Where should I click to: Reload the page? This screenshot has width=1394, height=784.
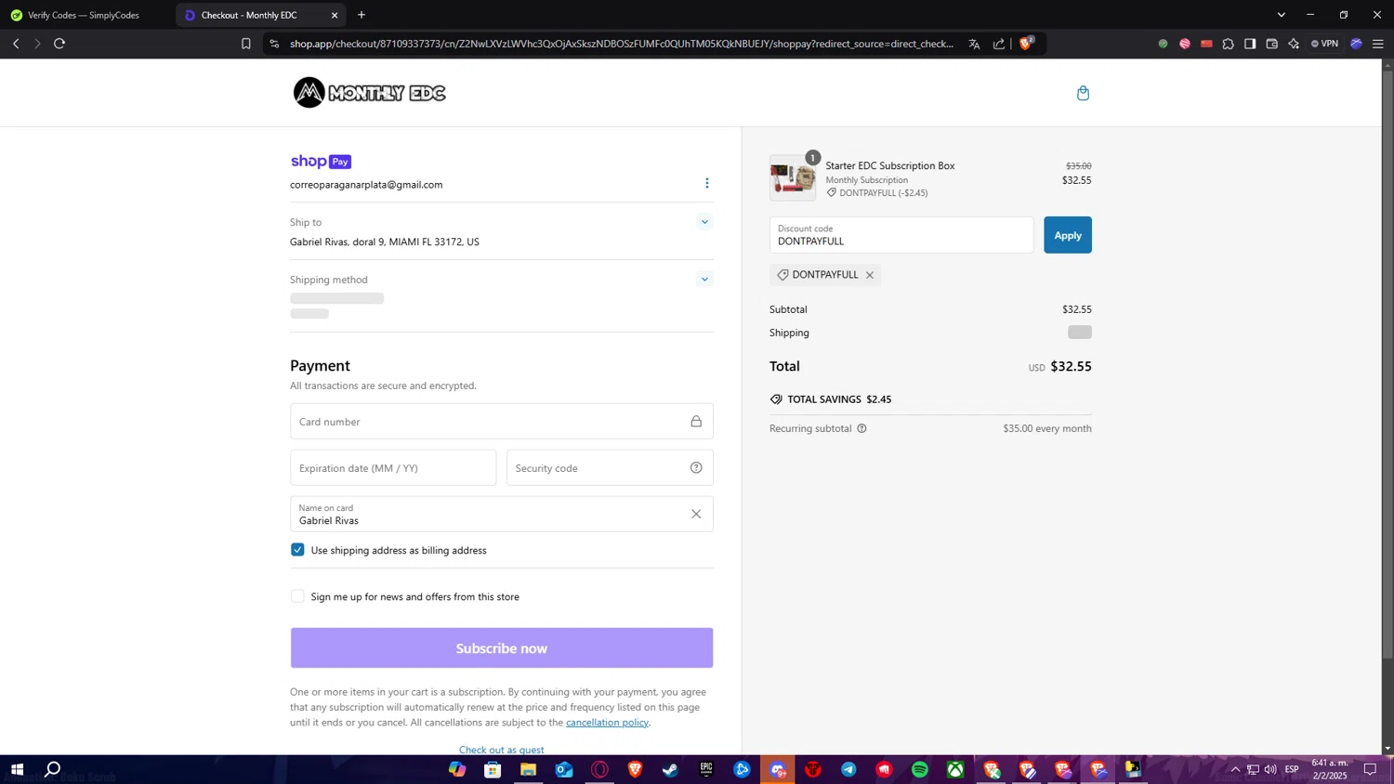59,44
